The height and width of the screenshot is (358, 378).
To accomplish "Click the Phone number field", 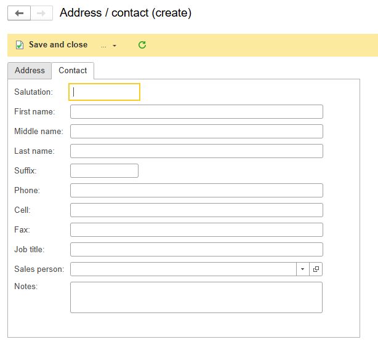I will 196,190.
